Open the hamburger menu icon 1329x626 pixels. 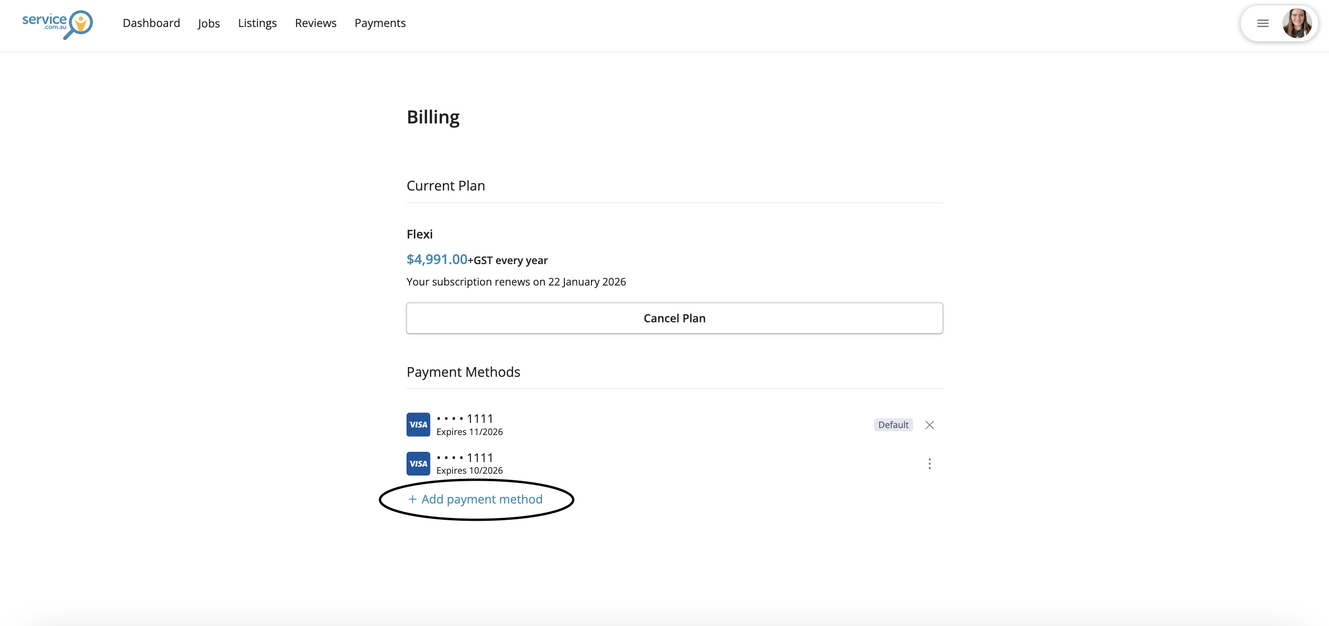[x=1262, y=23]
